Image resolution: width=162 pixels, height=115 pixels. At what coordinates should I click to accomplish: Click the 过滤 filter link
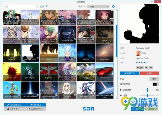[42, 7]
